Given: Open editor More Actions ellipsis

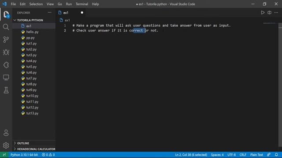Looking at the screenshot, I should pyautogui.click(x=276, y=13).
